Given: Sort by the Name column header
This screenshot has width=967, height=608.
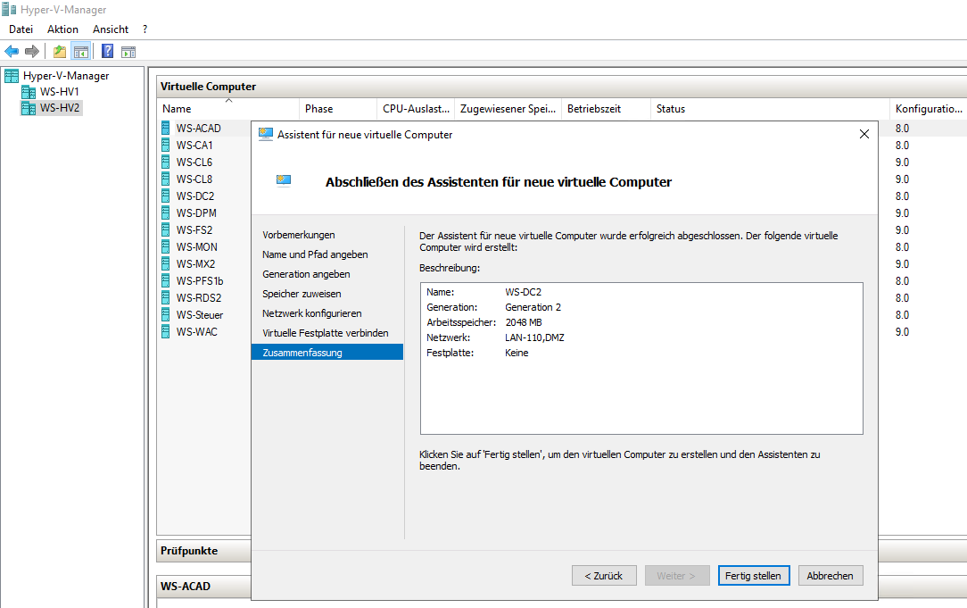Looking at the screenshot, I should tap(228, 109).
